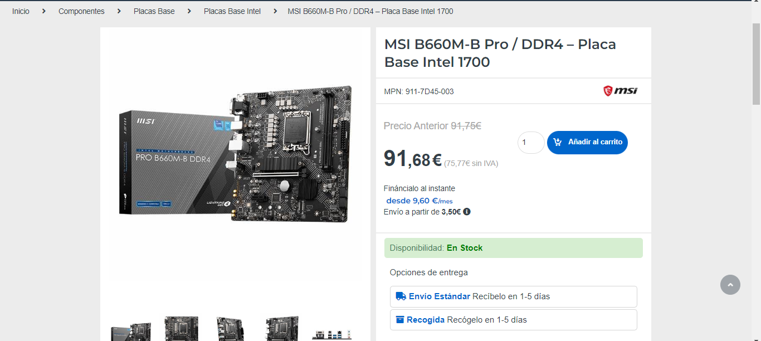Select the rear I/O ports thumbnail
Screen dimensions: 761x341
pyautogui.click(x=332, y=333)
